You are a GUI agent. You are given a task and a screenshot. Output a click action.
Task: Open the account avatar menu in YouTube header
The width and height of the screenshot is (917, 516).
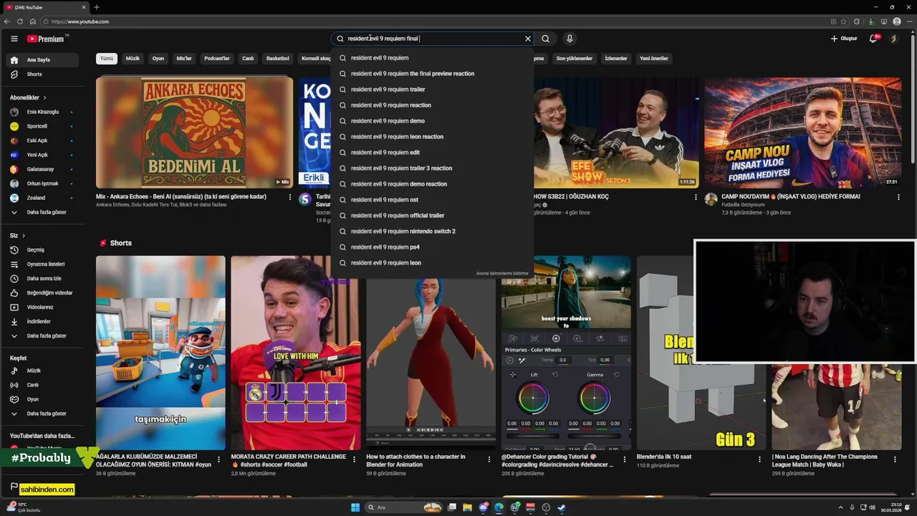[893, 39]
